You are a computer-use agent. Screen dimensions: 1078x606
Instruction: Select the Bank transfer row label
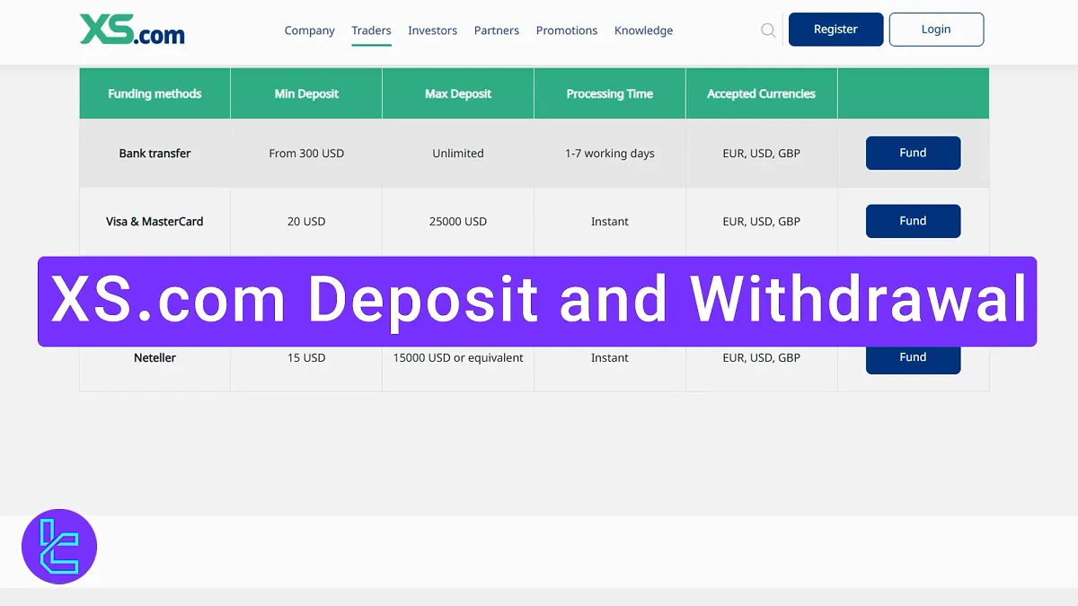154,153
